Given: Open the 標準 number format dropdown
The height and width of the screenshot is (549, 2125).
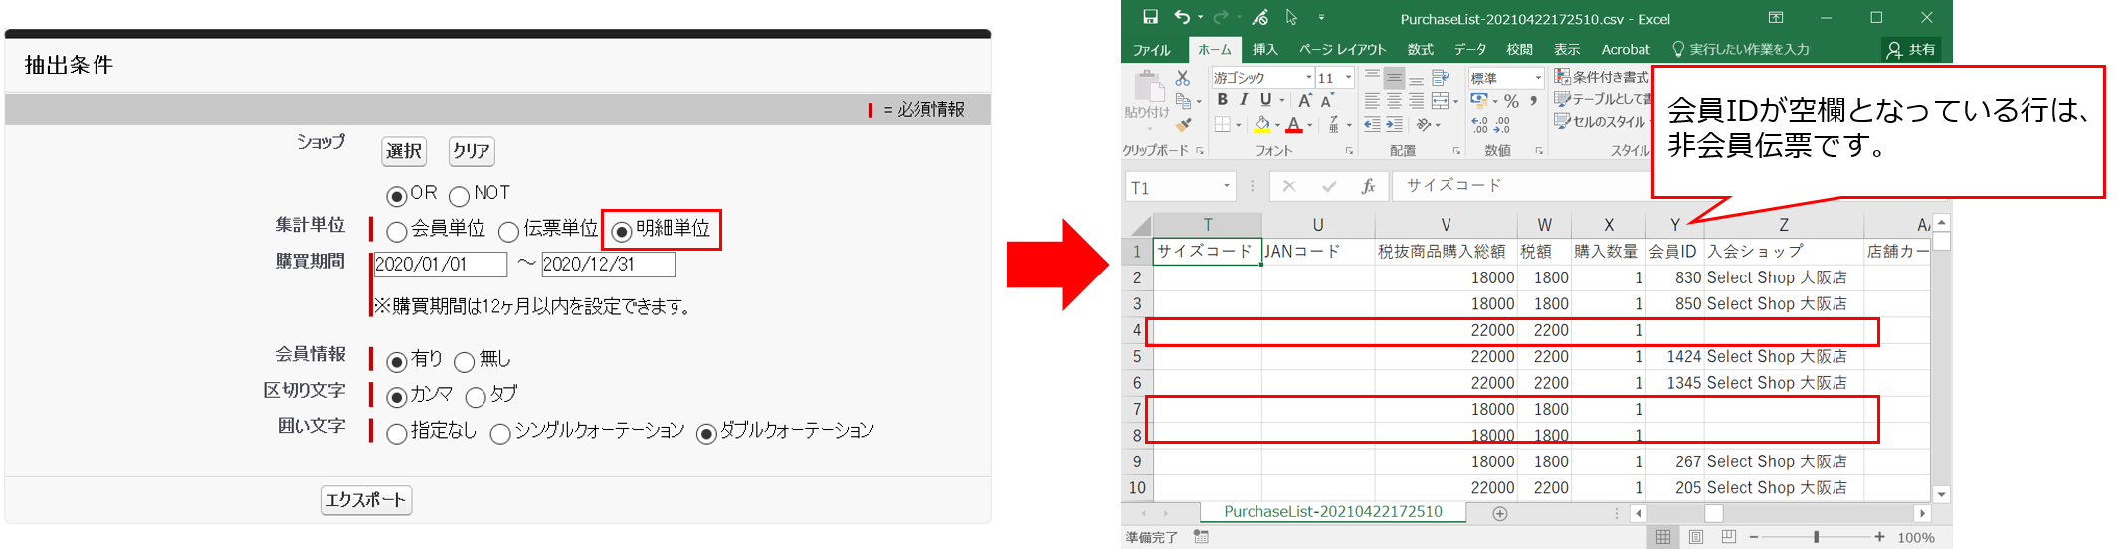Looking at the screenshot, I should coord(1537,78).
